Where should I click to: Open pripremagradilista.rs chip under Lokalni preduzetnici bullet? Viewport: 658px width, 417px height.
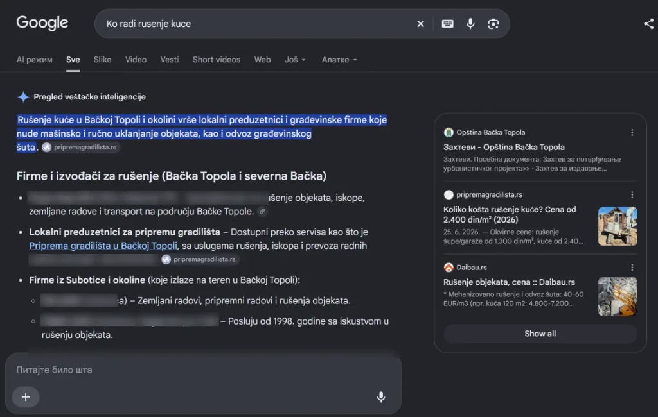coord(200,259)
